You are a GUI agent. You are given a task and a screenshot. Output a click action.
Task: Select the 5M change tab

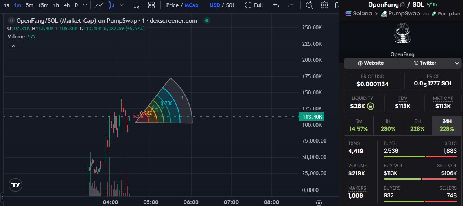point(358,125)
